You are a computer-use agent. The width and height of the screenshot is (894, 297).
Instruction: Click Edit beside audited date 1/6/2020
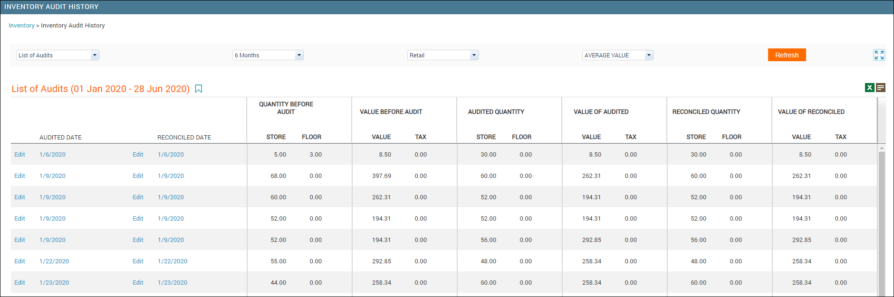19,154
